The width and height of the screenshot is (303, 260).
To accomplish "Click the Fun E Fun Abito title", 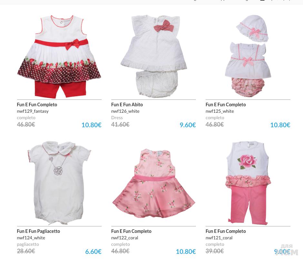I will (127, 105).
